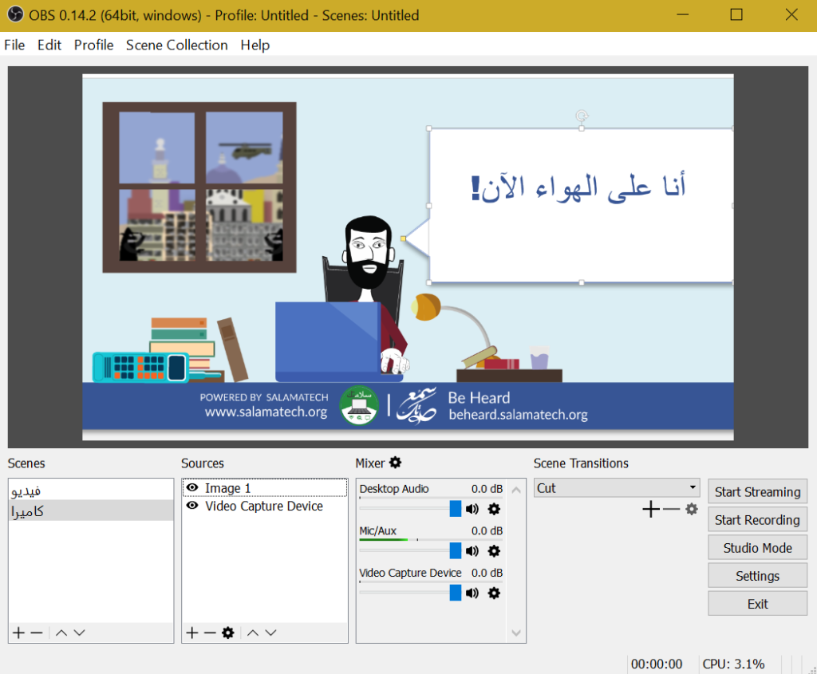The width and height of the screenshot is (817, 674).
Task: Select the كاميرا scene
Action: coord(91,510)
